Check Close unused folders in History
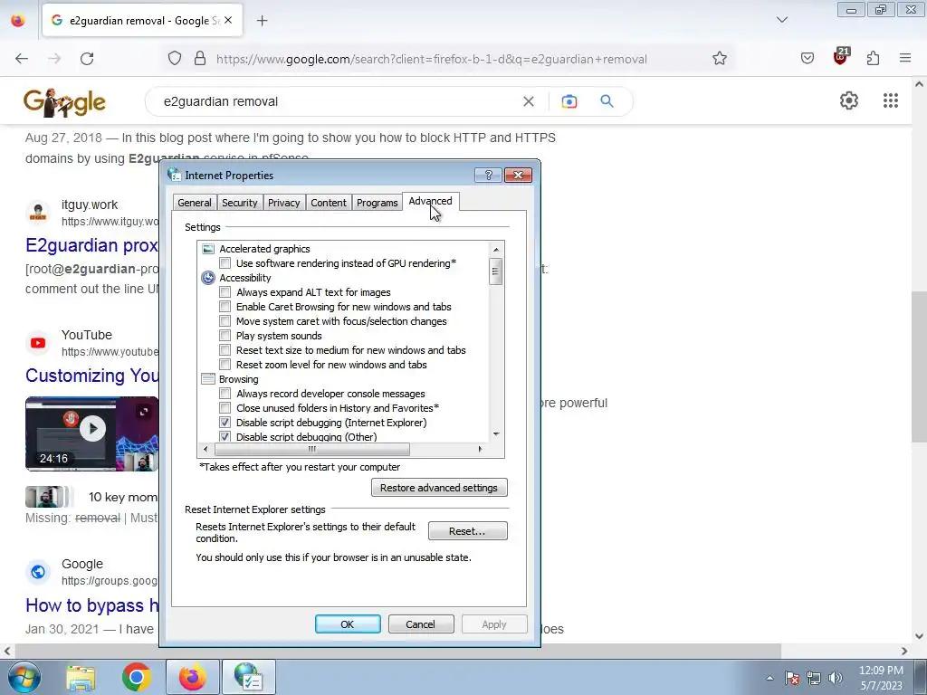 click(x=225, y=408)
